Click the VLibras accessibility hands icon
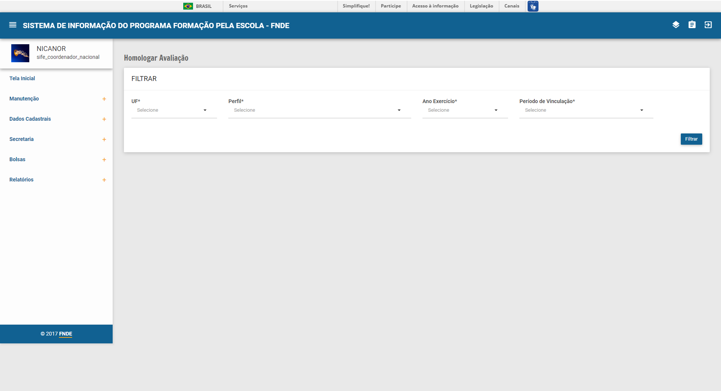This screenshot has height=391, width=721. 532,6
